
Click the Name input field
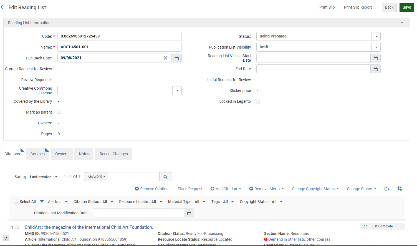[119, 47]
